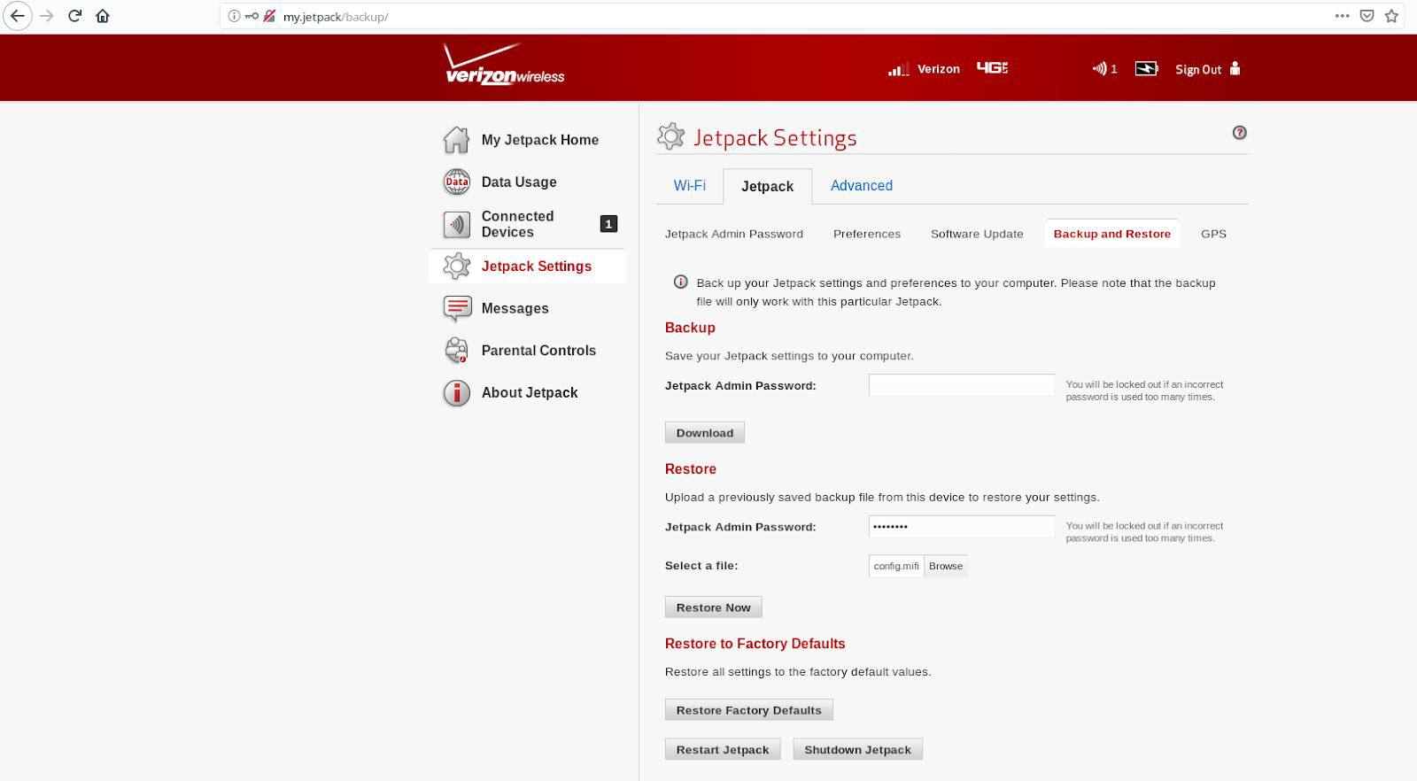The height and width of the screenshot is (781, 1417).
Task: Click the browser back arrow
Action: 17,16
